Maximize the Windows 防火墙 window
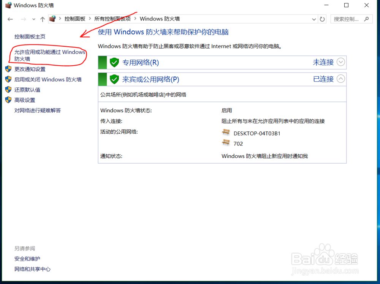 pos(346,5)
